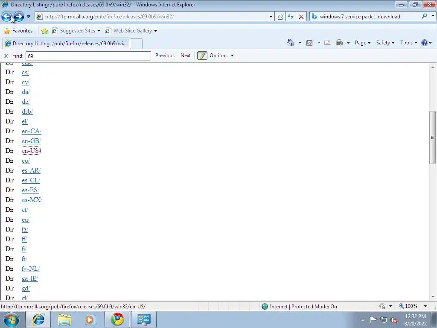Viewport: 437px width, 328px height.
Task: Click Previous in the Find bar
Action: [x=165, y=56]
